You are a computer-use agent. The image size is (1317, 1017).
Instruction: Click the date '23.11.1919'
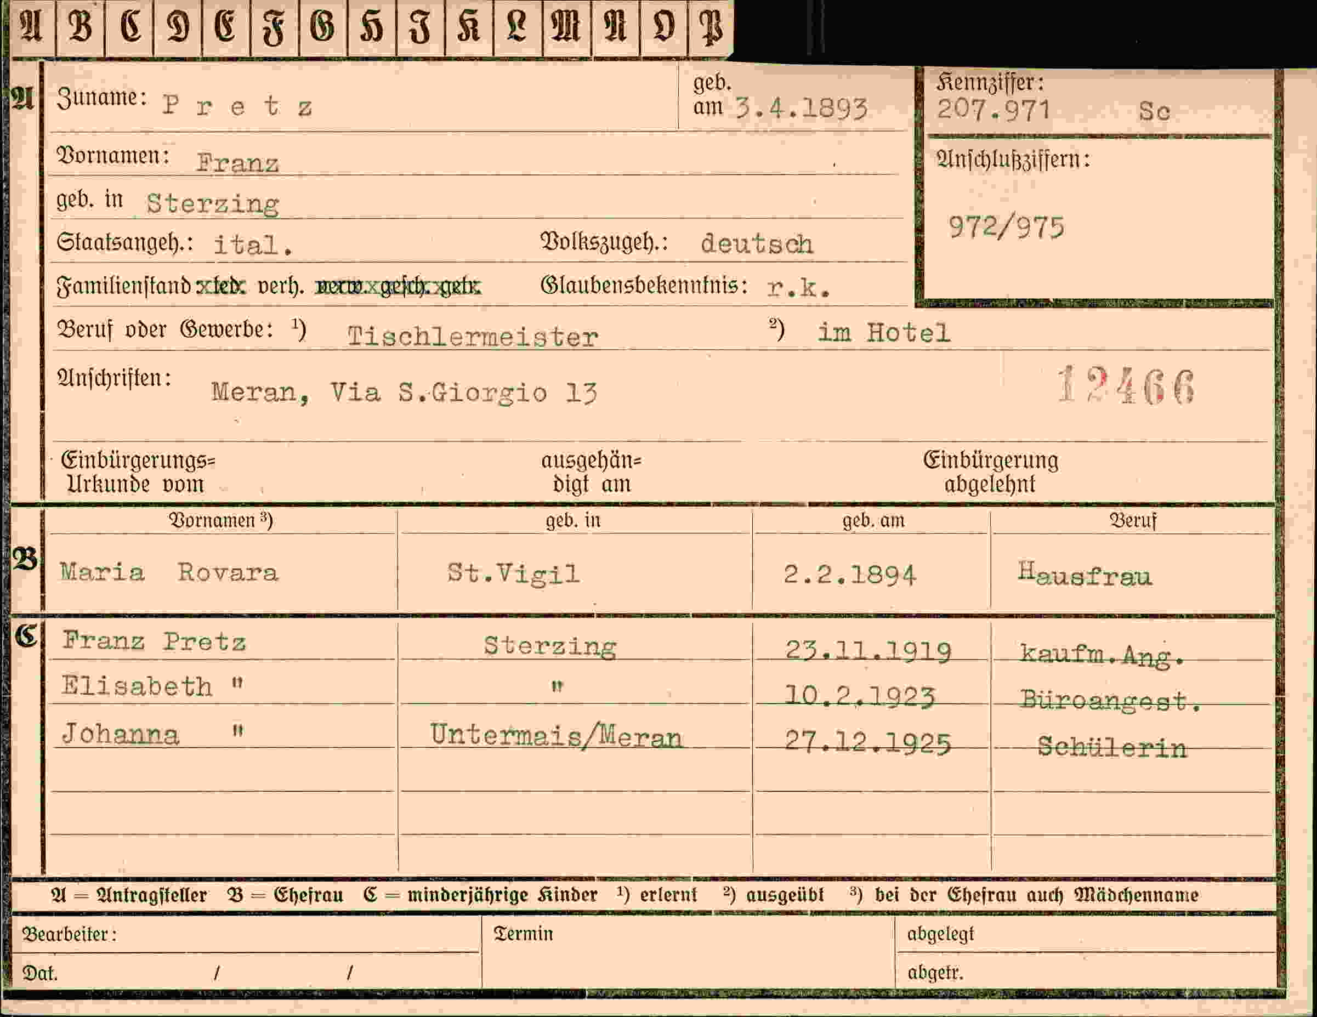point(868,651)
